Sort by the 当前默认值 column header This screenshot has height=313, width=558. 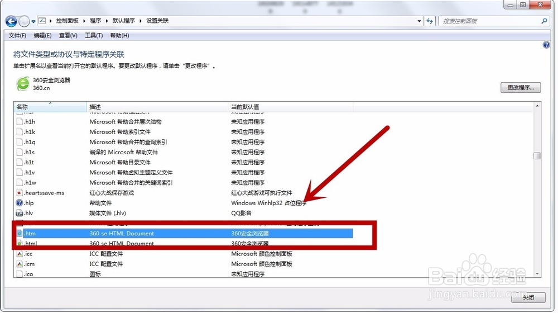click(291, 107)
